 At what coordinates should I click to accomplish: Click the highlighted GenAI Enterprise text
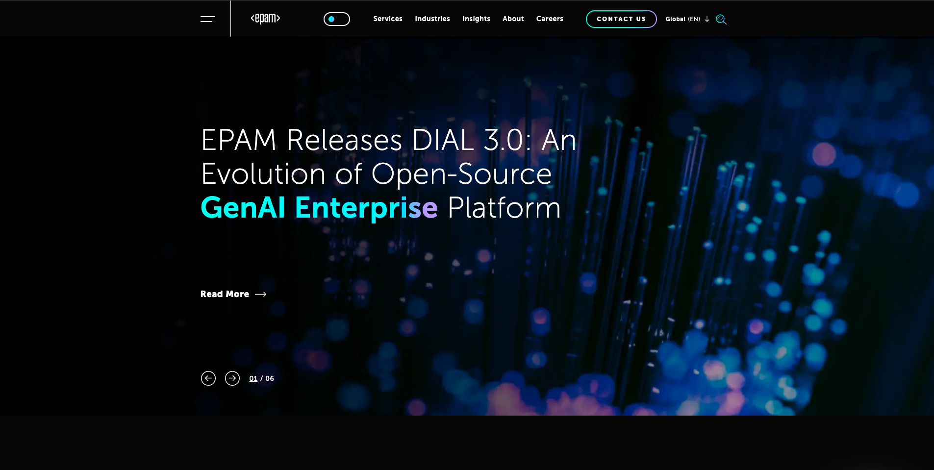319,208
